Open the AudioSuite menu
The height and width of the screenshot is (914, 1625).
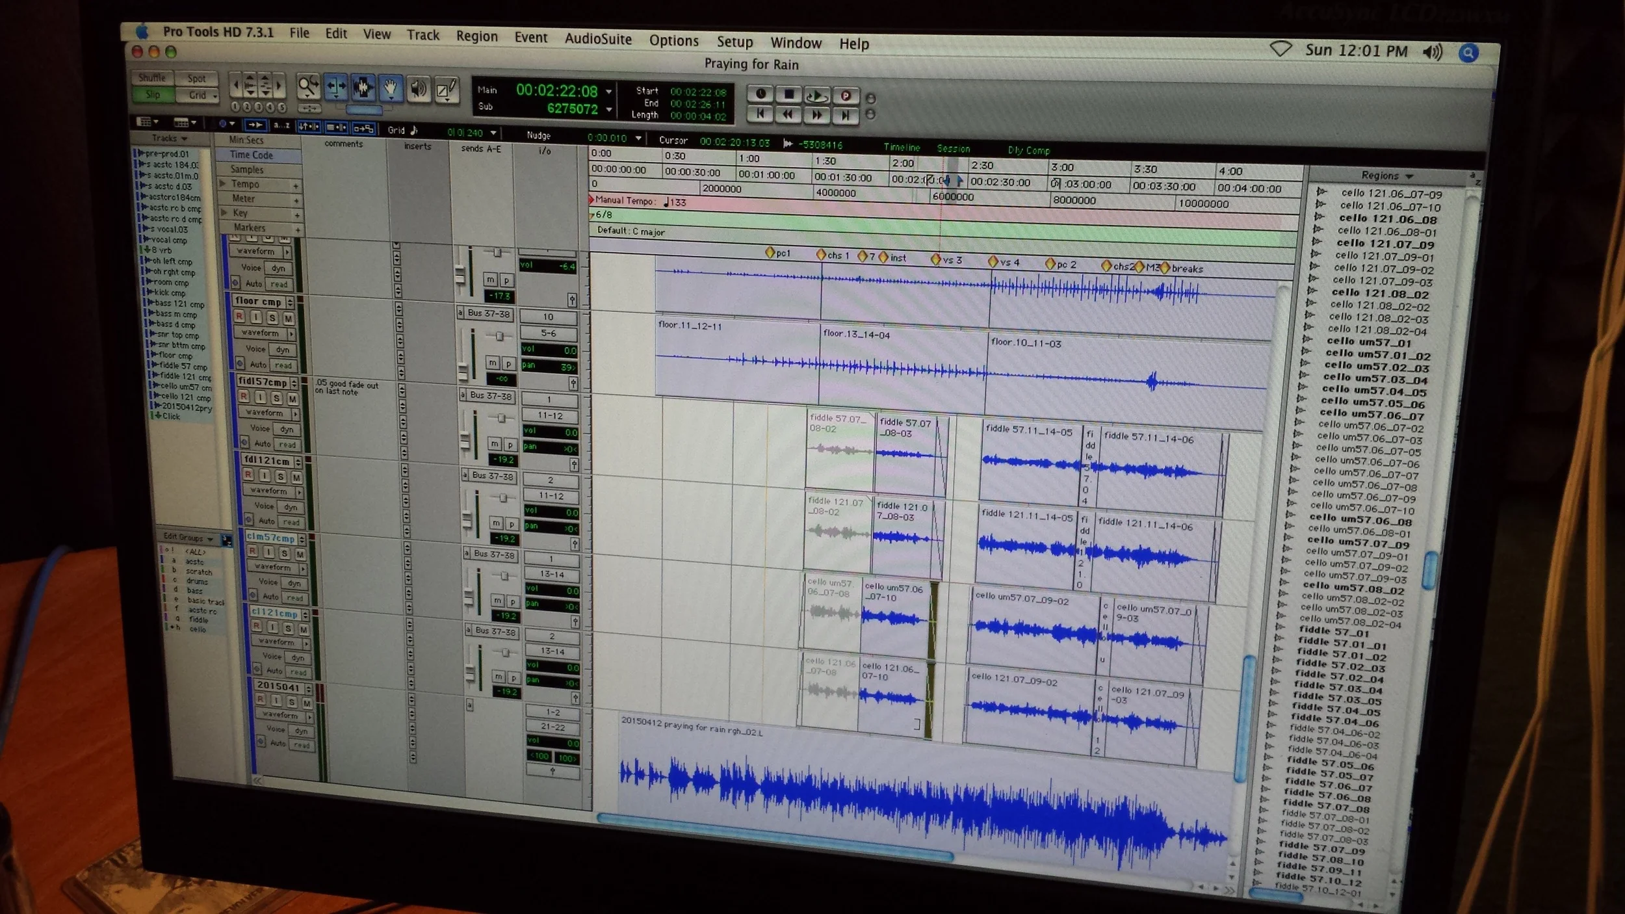coord(598,39)
